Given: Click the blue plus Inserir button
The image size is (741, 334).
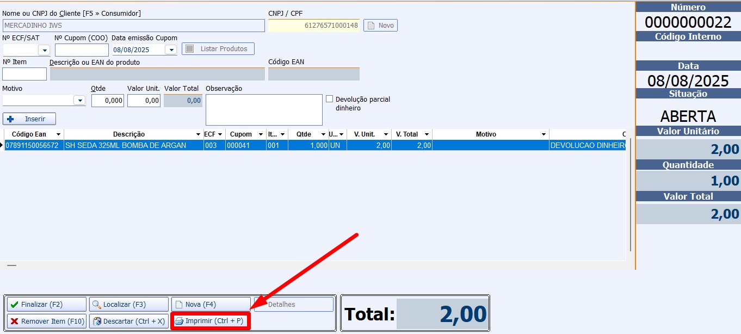Looking at the screenshot, I should 29,119.
